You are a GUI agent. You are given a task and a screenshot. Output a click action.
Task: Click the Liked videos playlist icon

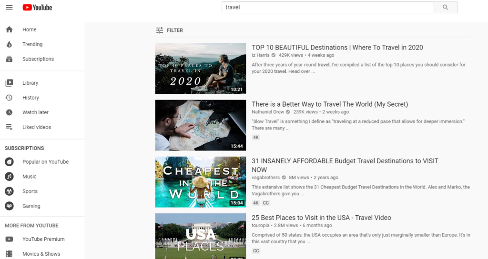point(10,127)
